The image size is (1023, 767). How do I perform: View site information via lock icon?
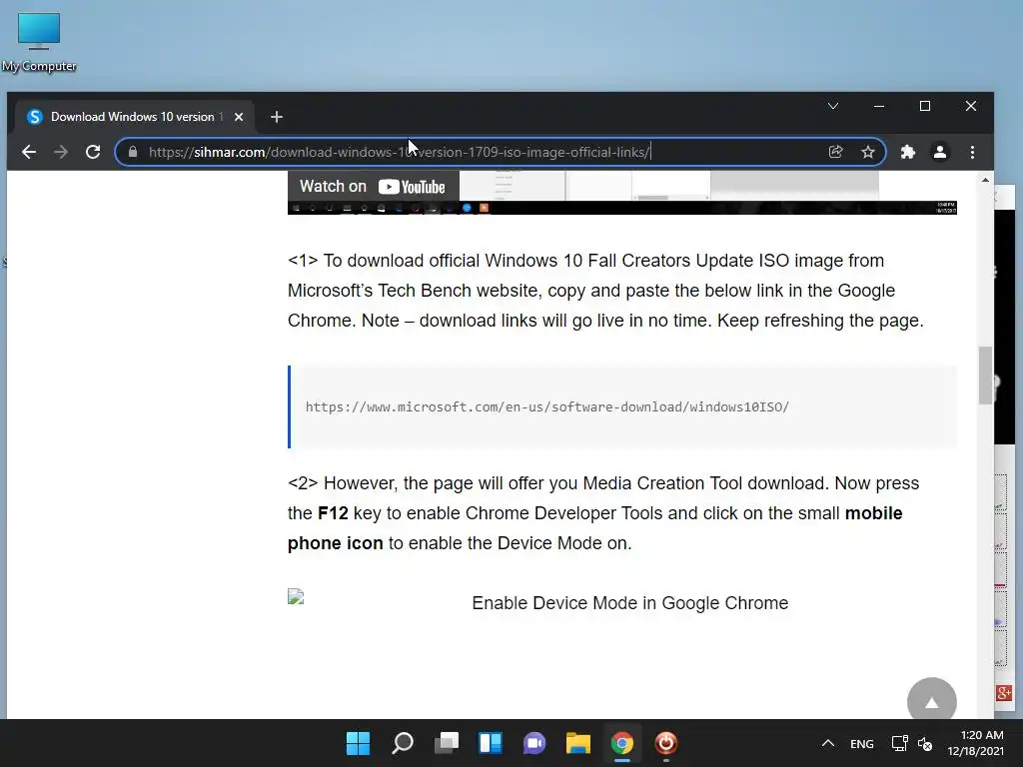(x=133, y=152)
